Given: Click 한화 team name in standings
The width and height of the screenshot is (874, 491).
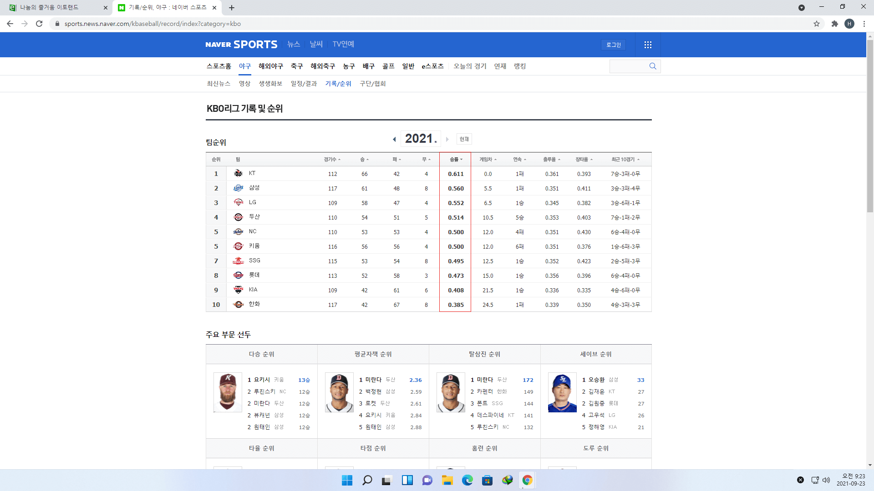Looking at the screenshot, I should [254, 304].
